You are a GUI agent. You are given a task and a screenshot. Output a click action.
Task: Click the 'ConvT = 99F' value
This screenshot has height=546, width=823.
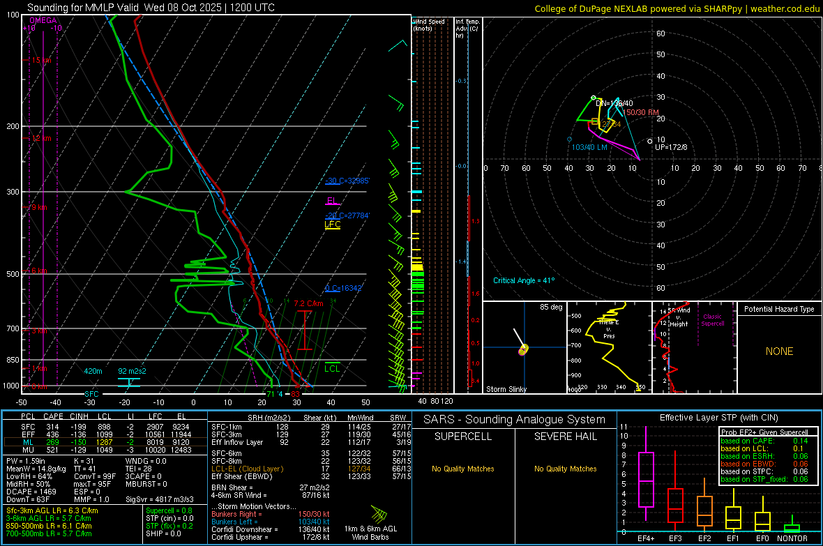coord(95,476)
